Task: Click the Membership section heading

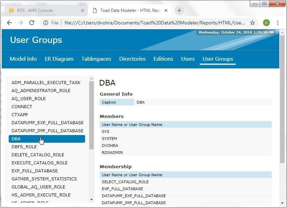Action: (116, 166)
